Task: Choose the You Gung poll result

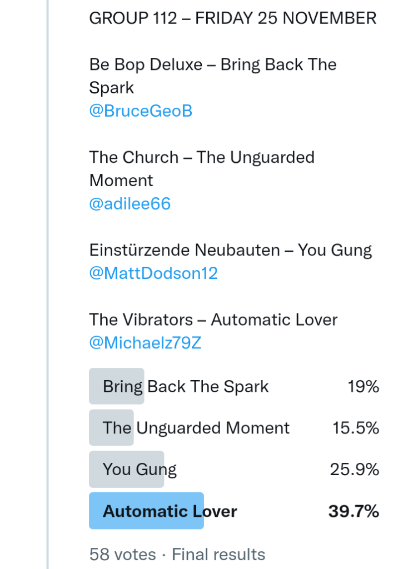Action: [140, 470]
